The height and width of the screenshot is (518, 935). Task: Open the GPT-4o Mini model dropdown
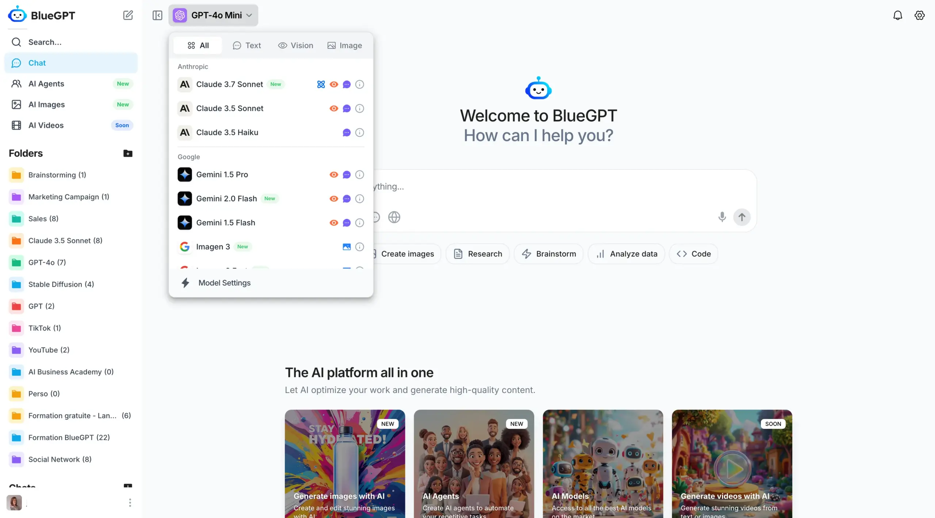tap(213, 15)
